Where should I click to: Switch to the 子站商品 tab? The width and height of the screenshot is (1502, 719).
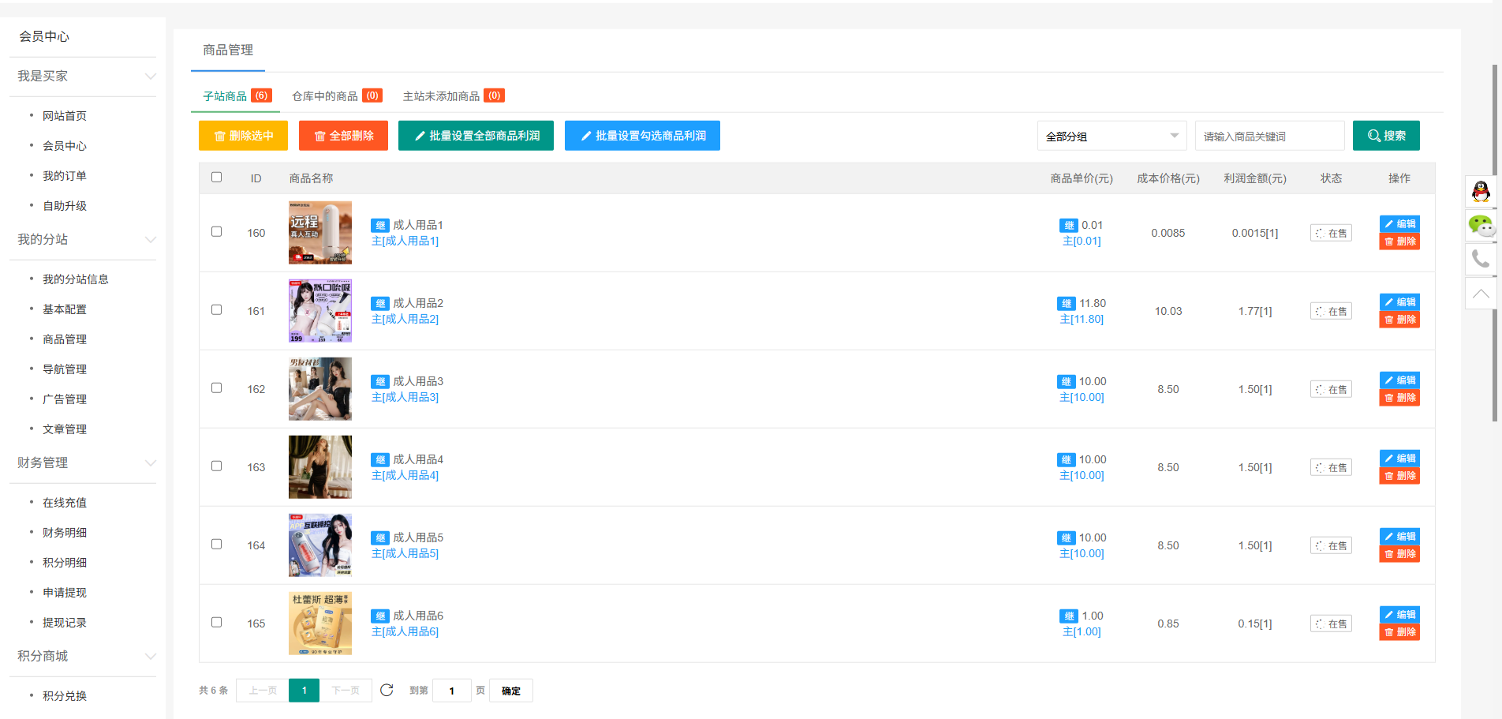[x=236, y=96]
